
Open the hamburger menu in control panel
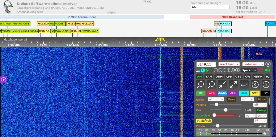point(198,70)
